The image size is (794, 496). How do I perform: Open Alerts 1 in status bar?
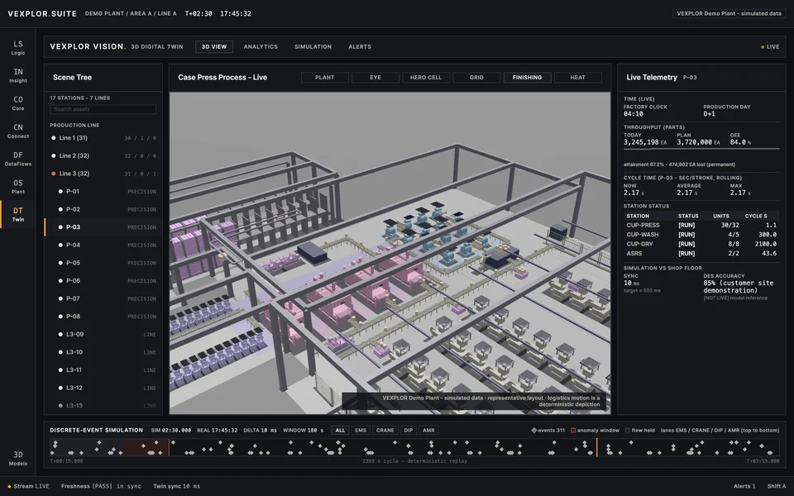click(744, 486)
